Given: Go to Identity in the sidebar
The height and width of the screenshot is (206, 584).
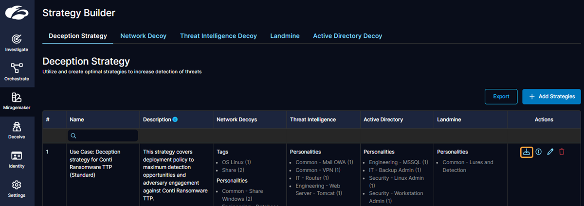Looking at the screenshot, I should pyautogui.click(x=17, y=159).
